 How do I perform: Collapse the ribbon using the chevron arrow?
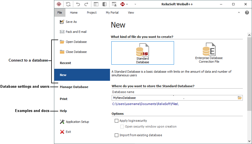(239, 13)
